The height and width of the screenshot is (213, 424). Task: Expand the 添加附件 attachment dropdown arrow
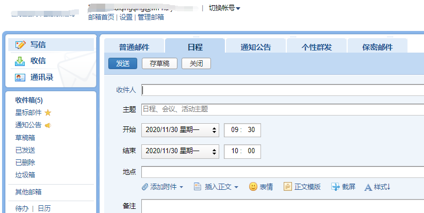(x=181, y=187)
